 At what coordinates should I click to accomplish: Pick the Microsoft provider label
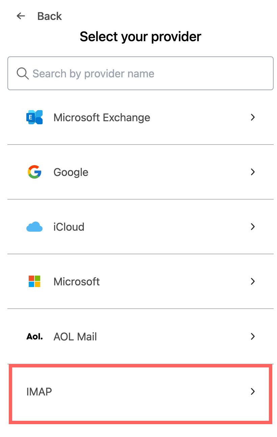tap(77, 282)
